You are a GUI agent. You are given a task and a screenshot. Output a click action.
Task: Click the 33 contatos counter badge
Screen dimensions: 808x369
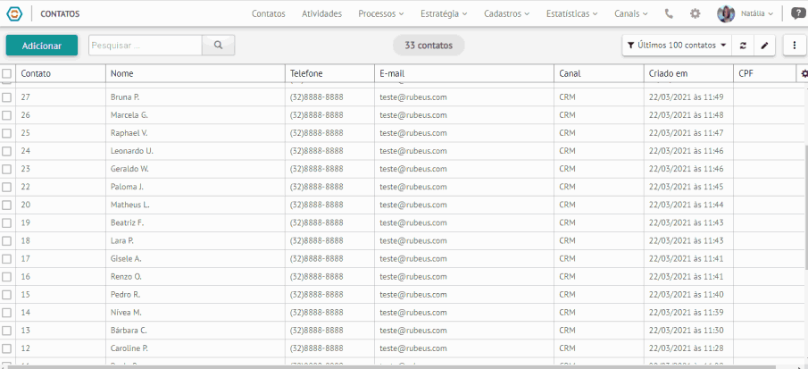(429, 46)
